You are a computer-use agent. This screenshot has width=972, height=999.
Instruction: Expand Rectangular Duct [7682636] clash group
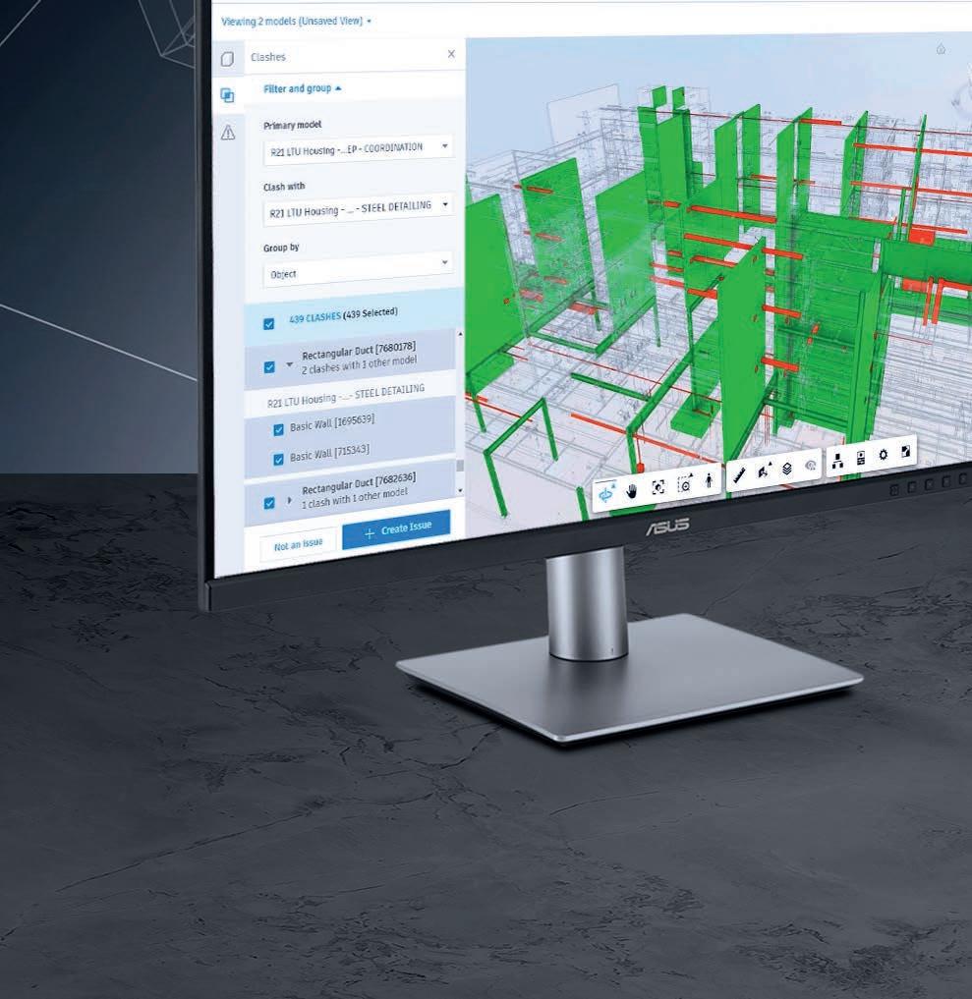pos(289,501)
